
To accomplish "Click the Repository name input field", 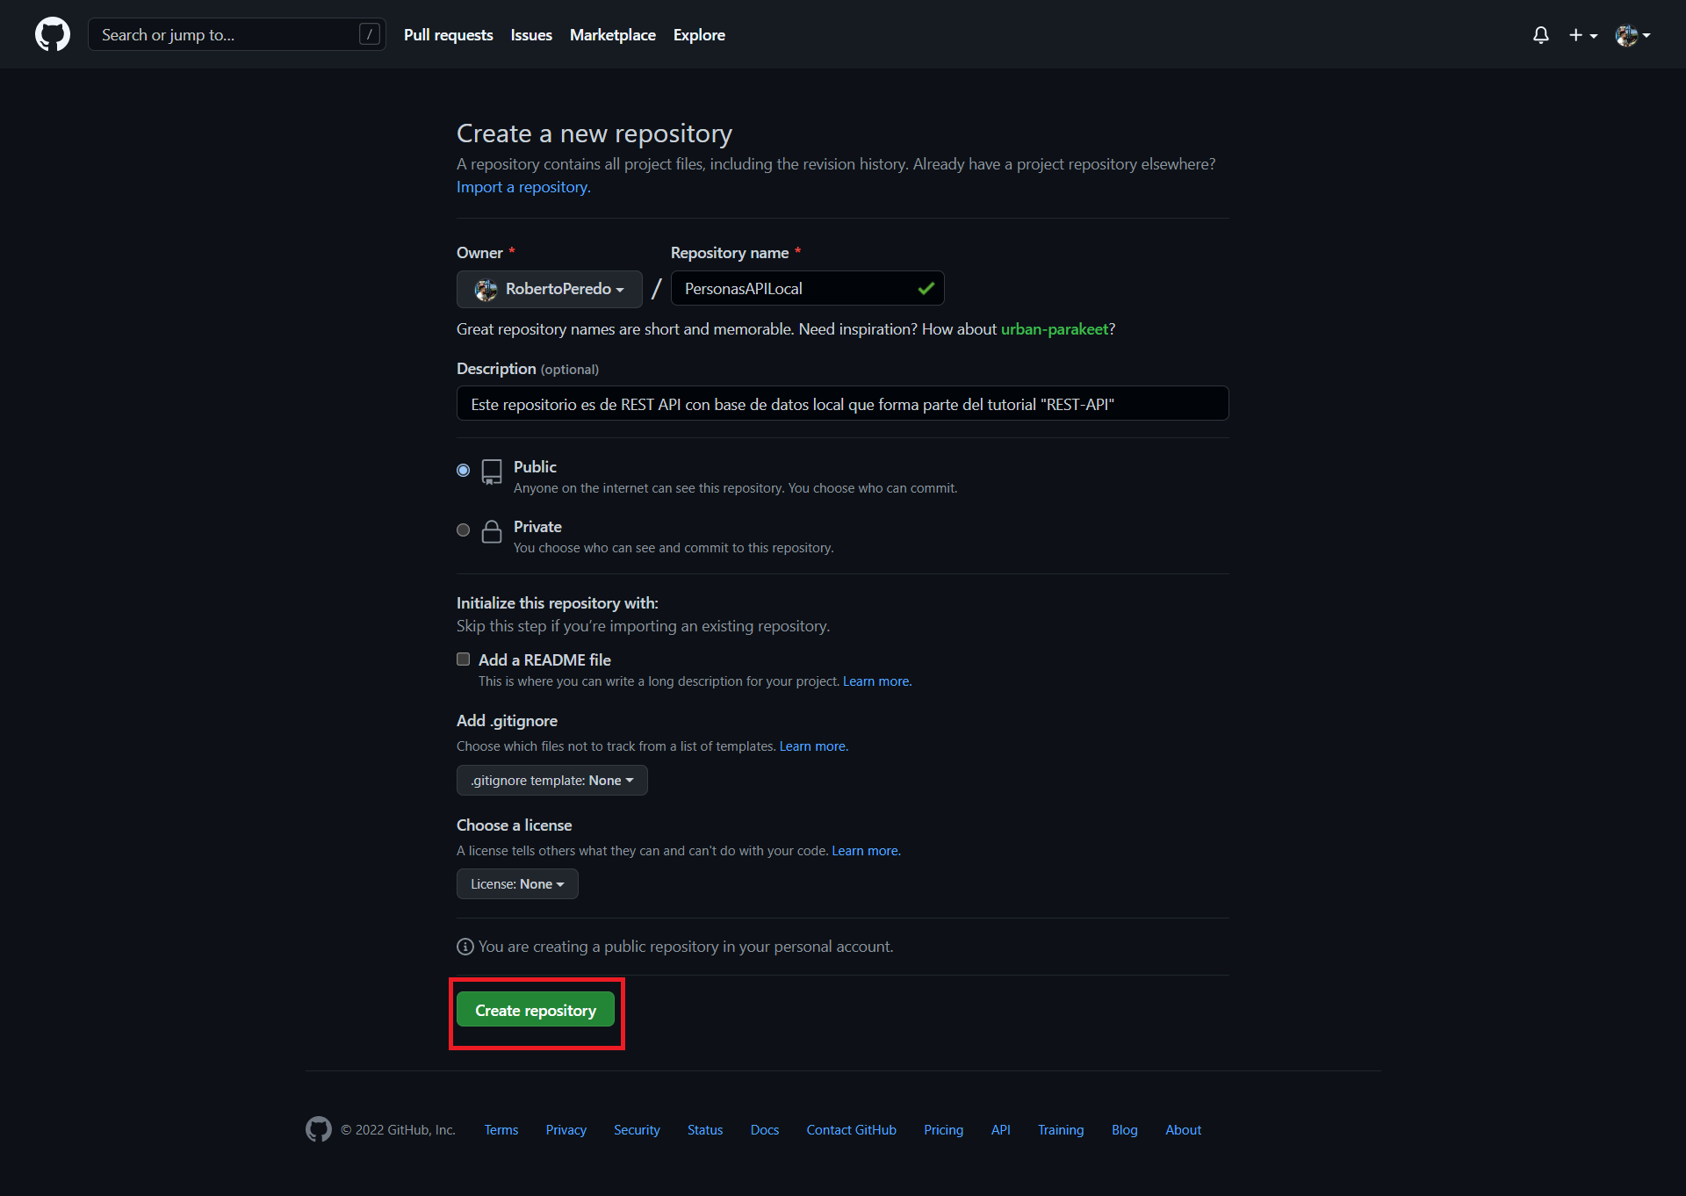I will [x=808, y=288].
